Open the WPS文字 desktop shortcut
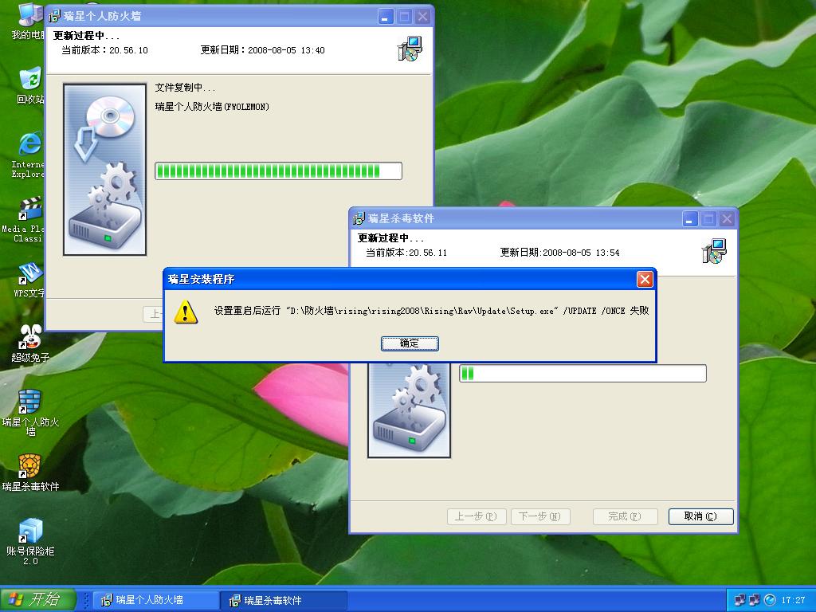Image resolution: width=816 pixels, height=612 pixels. point(29,280)
